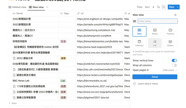Viewport: 186px width, 108px height.
Task: Click the blue New button
Action: point(172,7)
